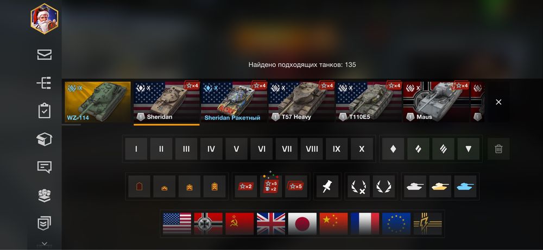Open the mail inbox icon in sidebar

[x=45, y=55]
